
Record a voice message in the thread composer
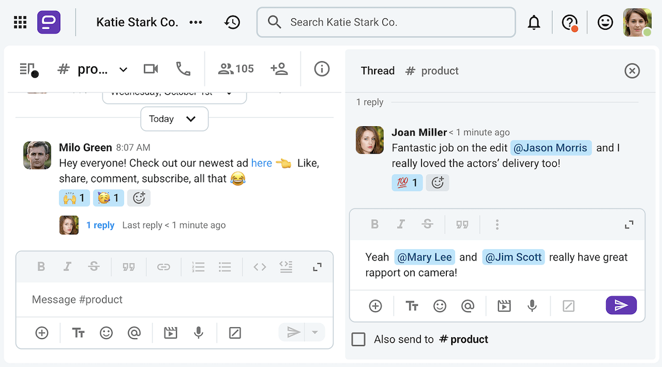[531, 305]
